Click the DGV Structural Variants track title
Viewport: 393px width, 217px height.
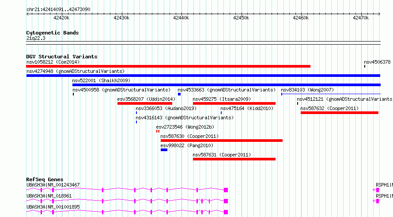pos(62,57)
